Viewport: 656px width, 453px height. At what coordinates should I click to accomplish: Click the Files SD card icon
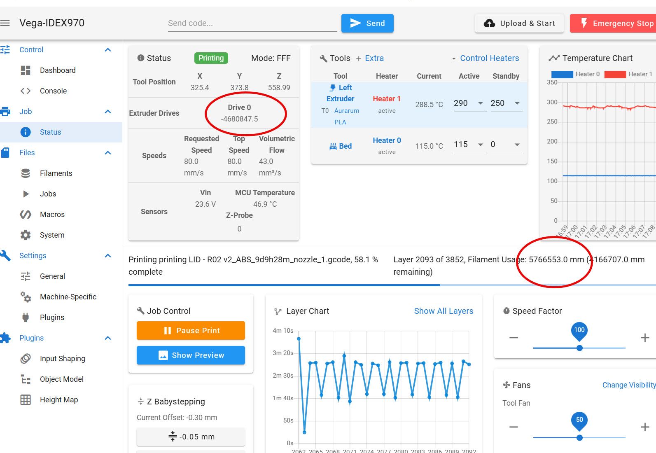click(5, 153)
